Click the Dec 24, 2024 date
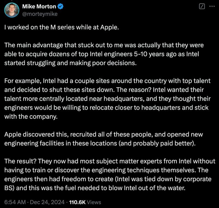The image size is (219, 208). pos(47,202)
